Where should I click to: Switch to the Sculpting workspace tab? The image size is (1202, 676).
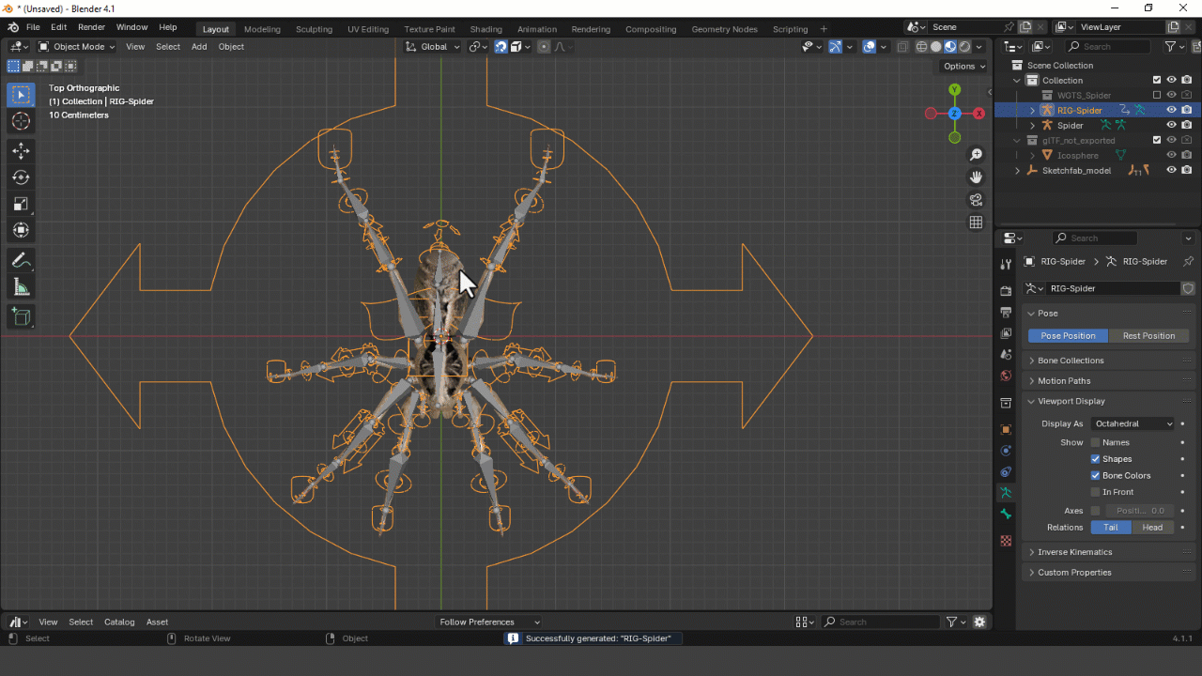coord(314,29)
